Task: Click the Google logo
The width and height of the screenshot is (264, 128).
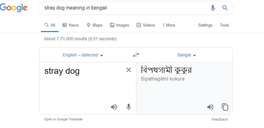Action: [14, 8]
